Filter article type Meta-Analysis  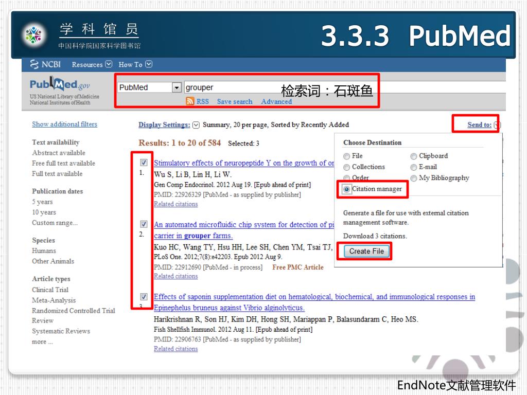(54, 300)
